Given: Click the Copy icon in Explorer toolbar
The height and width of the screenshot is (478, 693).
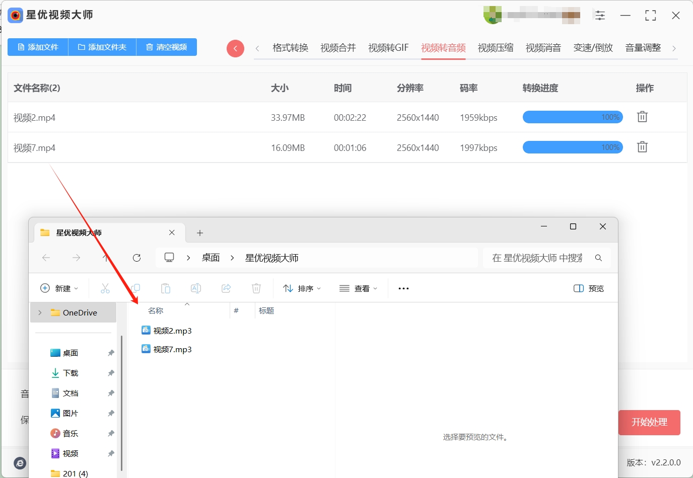Looking at the screenshot, I should point(135,288).
